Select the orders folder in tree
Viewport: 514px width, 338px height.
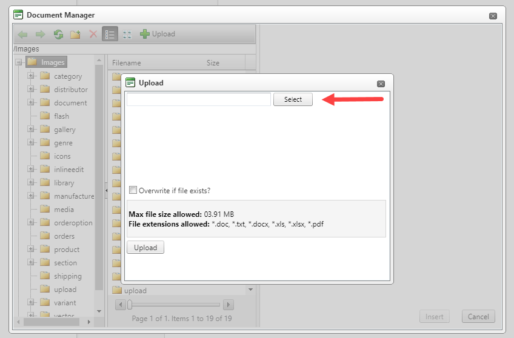[58, 236]
